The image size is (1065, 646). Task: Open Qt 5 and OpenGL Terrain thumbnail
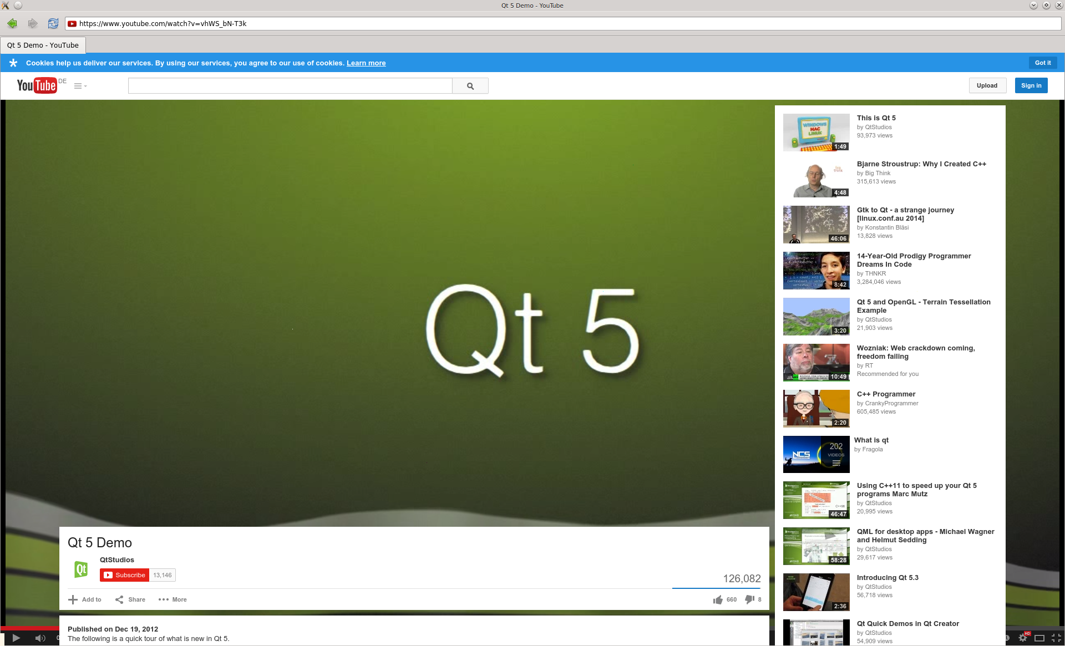coord(816,317)
